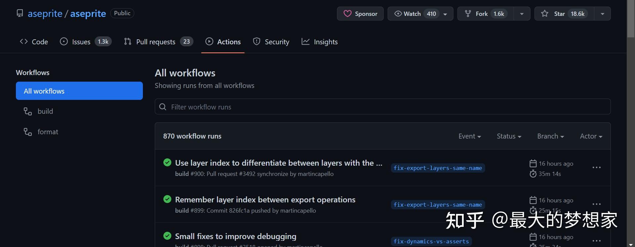Click stopwatch icon beside 35m 14s

click(x=533, y=174)
